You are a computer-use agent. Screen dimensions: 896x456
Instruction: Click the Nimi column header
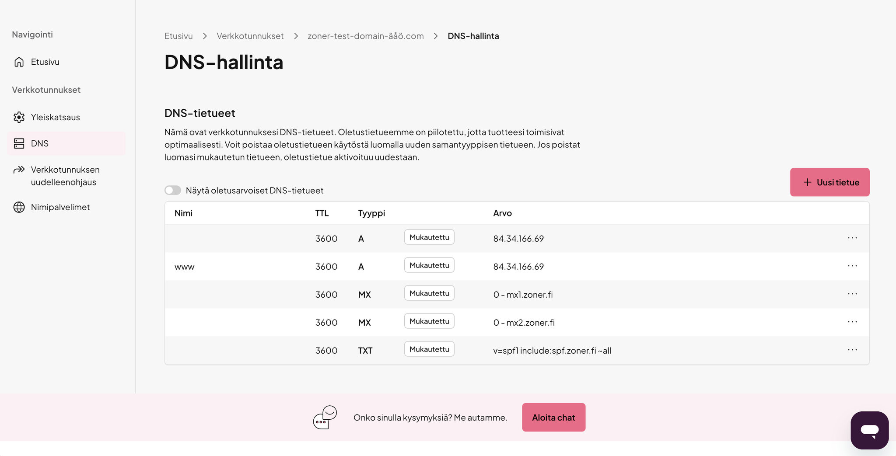183,213
